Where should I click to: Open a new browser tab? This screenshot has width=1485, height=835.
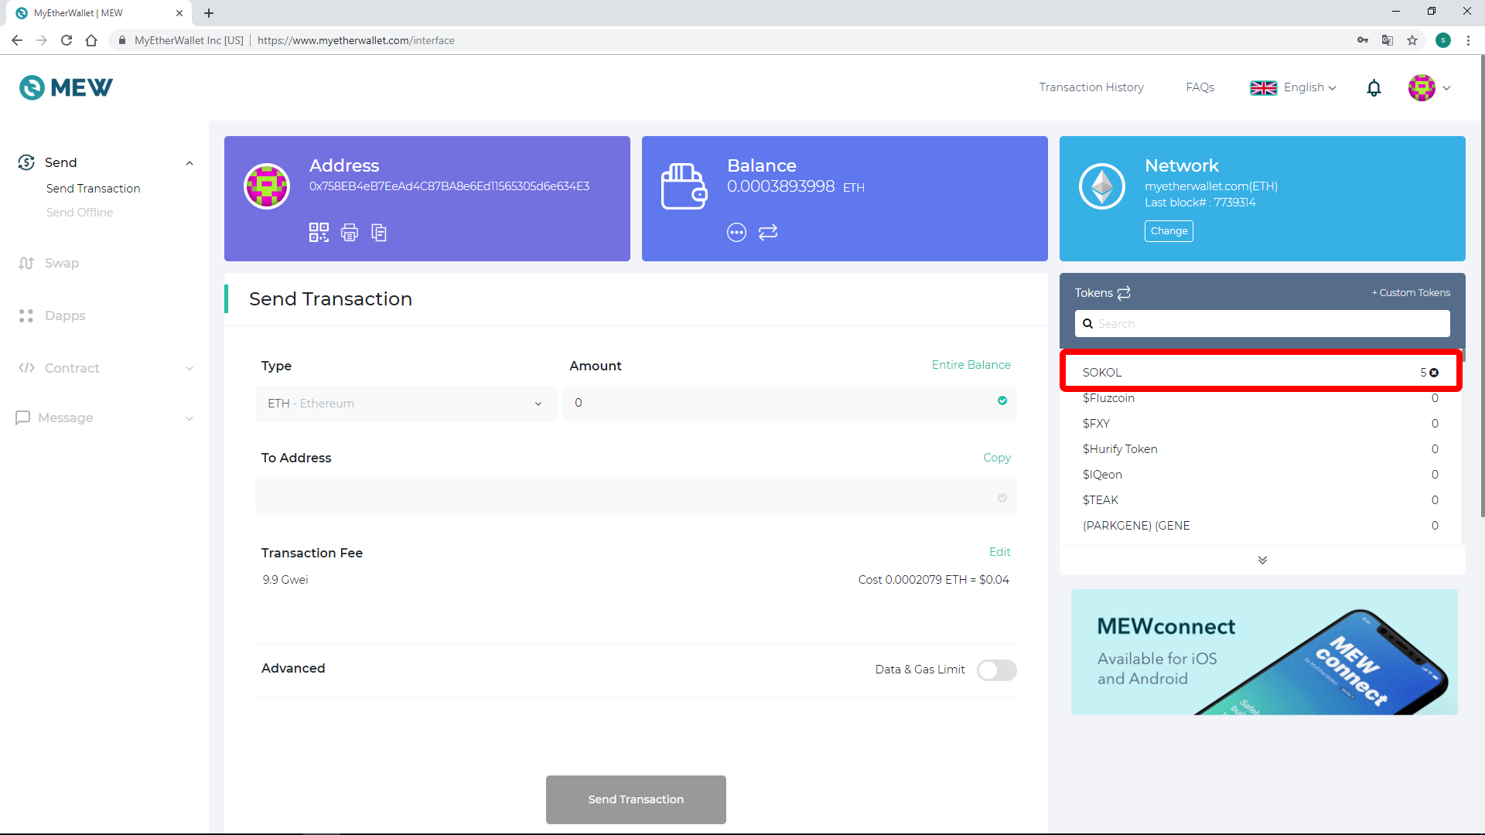coord(209,13)
